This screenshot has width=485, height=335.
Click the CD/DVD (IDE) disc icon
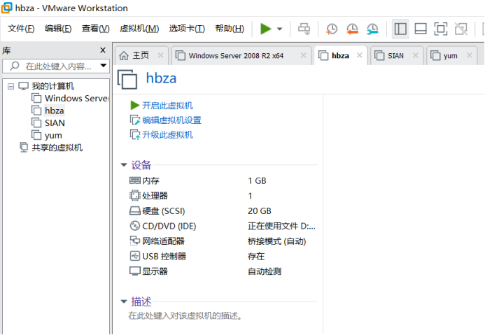(x=135, y=226)
